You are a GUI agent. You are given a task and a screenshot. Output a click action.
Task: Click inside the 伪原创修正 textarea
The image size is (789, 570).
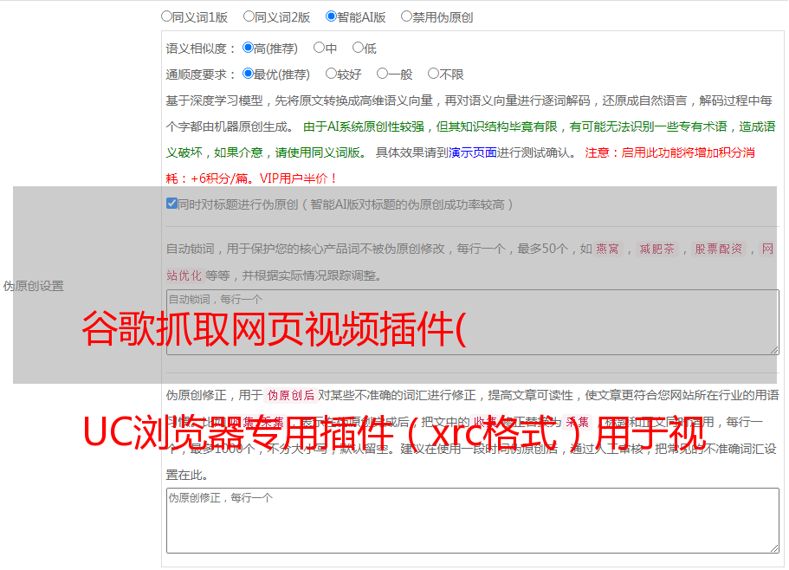tap(473, 521)
